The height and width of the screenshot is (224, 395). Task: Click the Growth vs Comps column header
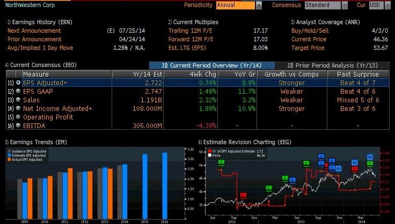coord(292,74)
